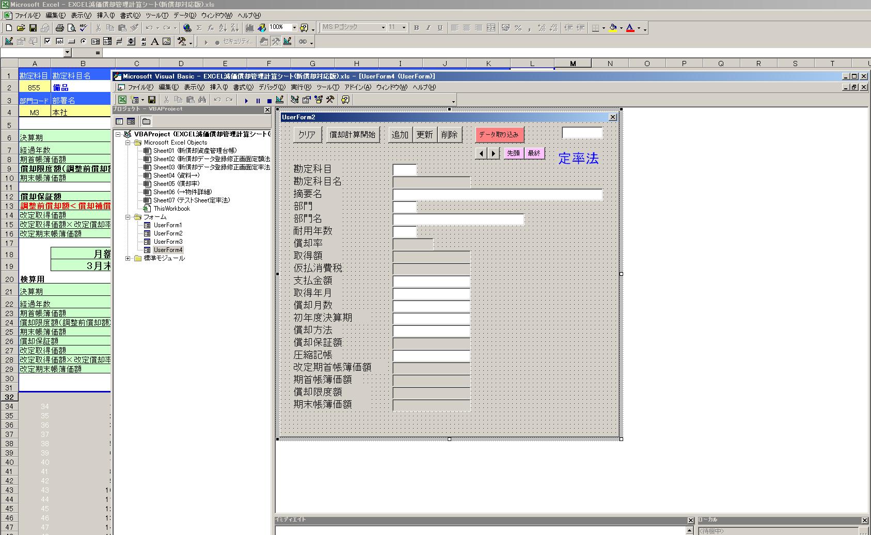The width and height of the screenshot is (871, 535).
Task: Click the View Microsoft Excel icon
Action: (122, 100)
